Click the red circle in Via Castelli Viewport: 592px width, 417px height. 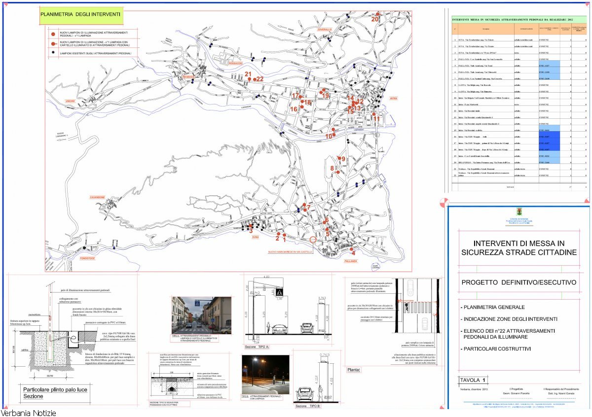click(313, 241)
